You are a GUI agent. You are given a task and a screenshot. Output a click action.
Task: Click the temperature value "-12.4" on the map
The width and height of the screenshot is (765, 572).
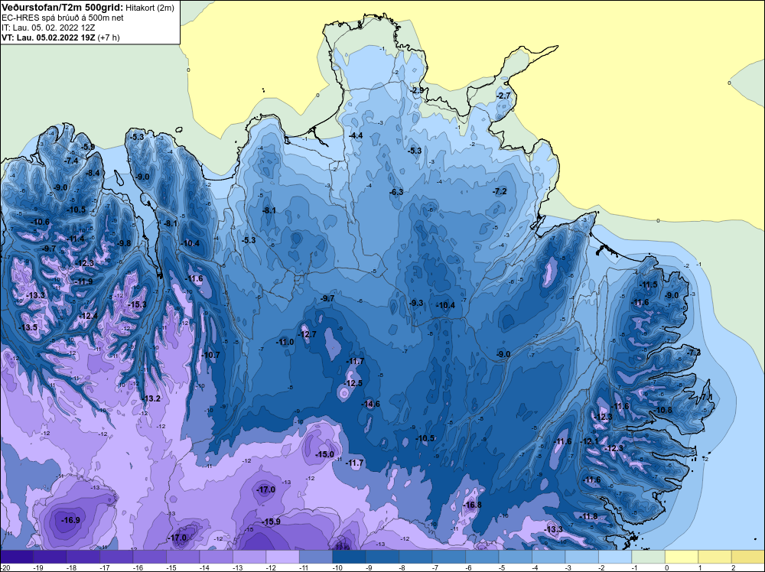click(88, 316)
